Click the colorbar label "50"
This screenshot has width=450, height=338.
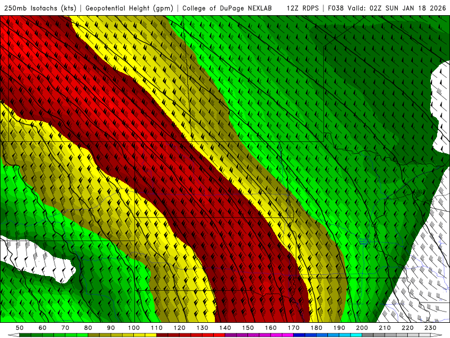coord(20,328)
